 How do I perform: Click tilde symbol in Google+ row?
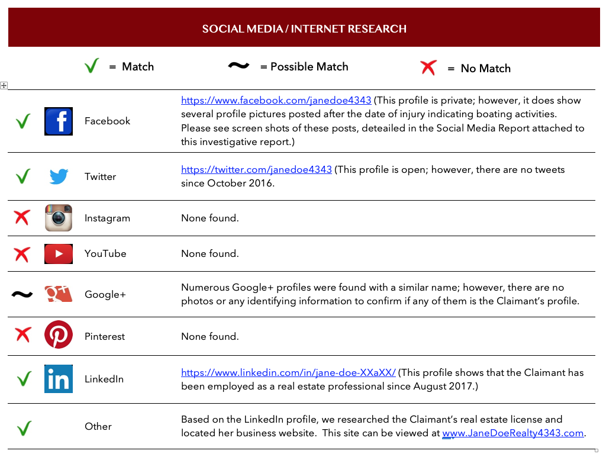tap(22, 294)
